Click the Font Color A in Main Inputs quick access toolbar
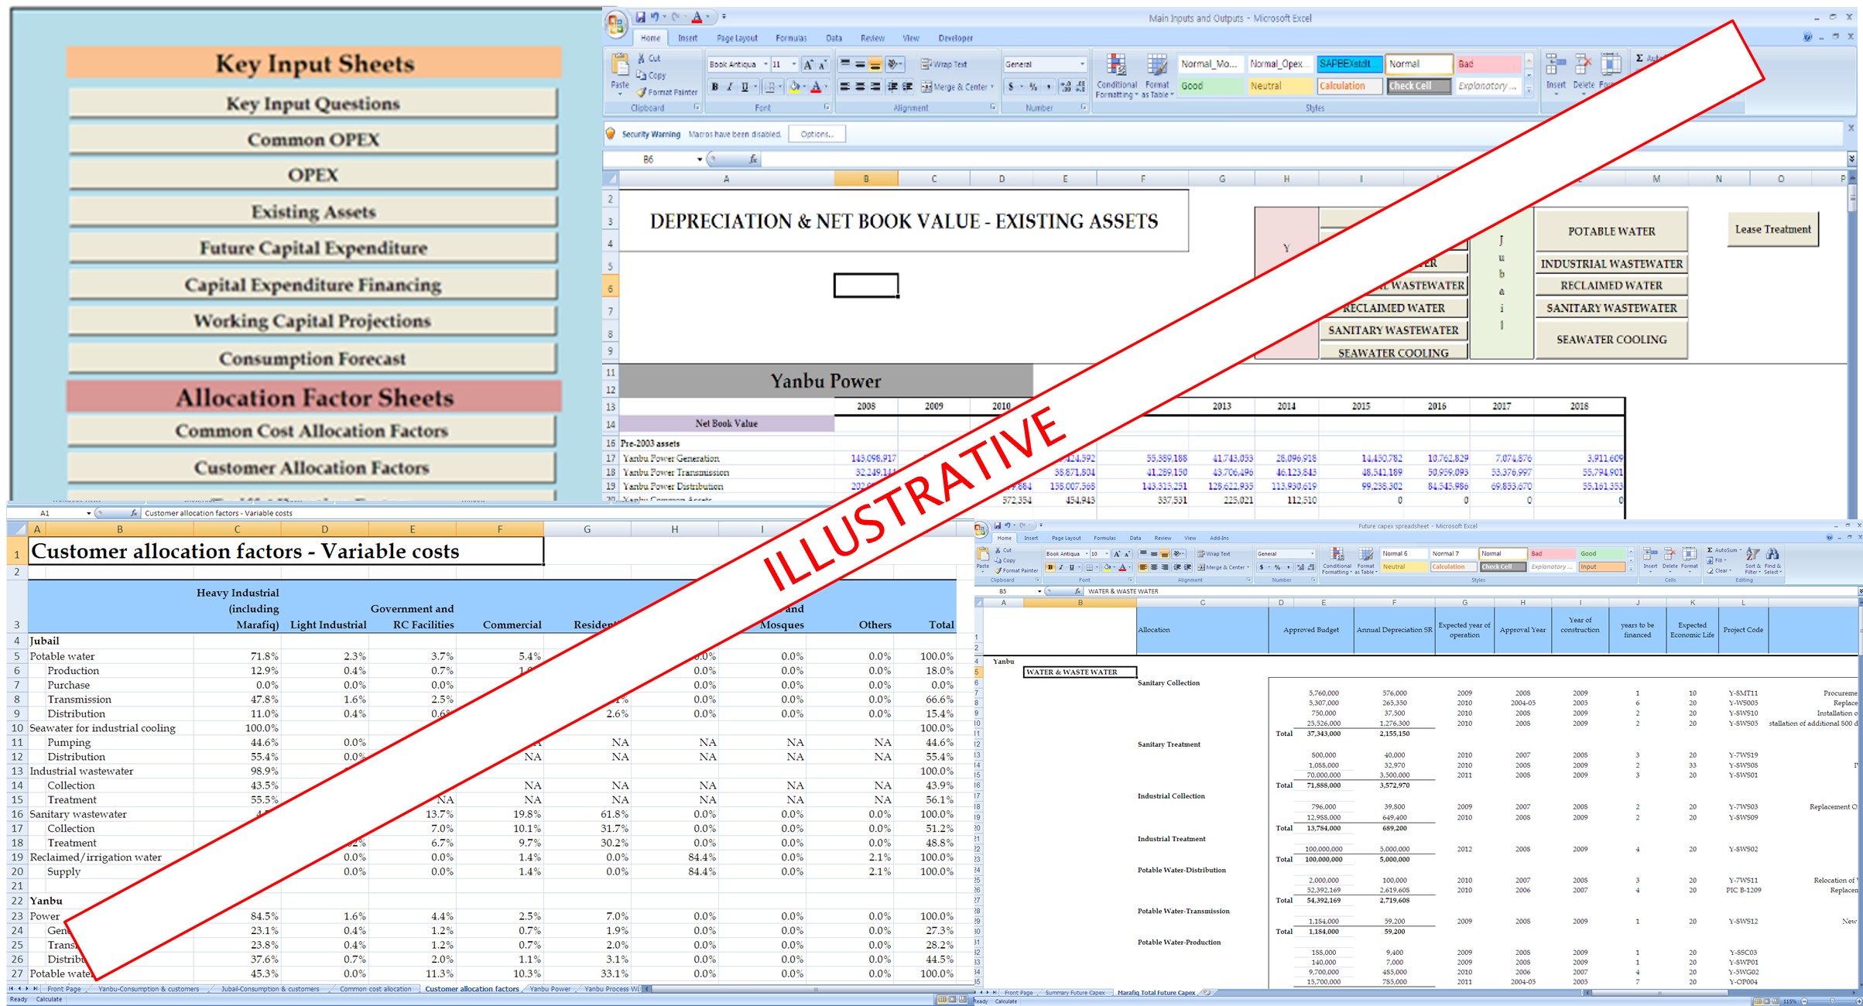Image resolution: width=1863 pixels, height=1006 pixels. pos(697,17)
